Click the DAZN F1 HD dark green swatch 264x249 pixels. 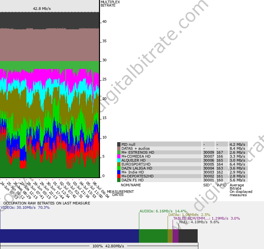pyautogui.click(x=119, y=180)
